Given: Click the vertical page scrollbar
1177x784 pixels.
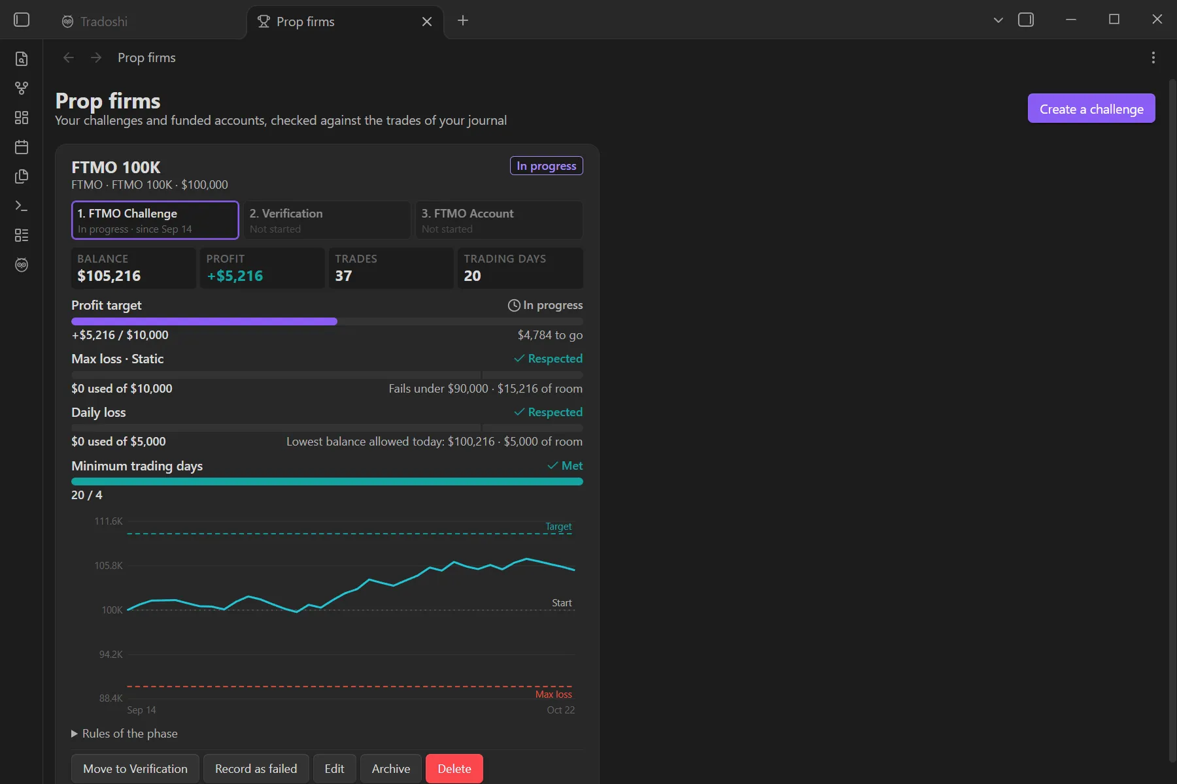Looking at the screenshot, I should point(1172,421).
